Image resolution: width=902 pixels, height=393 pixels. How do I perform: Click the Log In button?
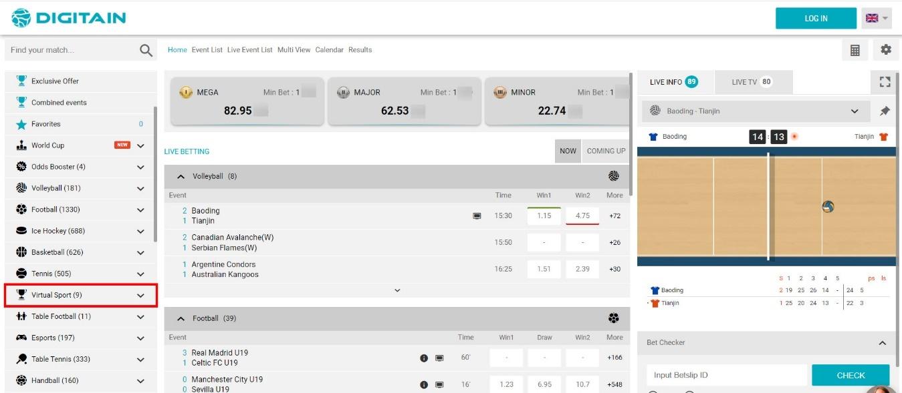pos(815,19)
